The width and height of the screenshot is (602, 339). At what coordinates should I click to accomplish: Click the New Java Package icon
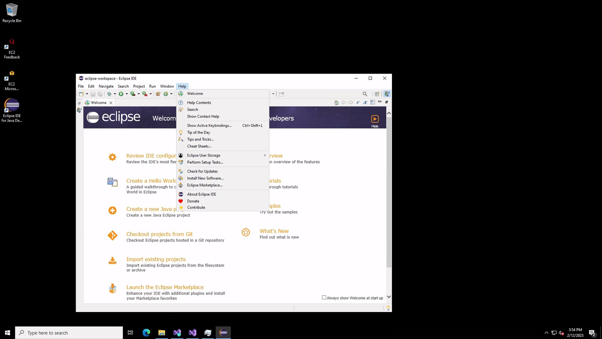158,94
